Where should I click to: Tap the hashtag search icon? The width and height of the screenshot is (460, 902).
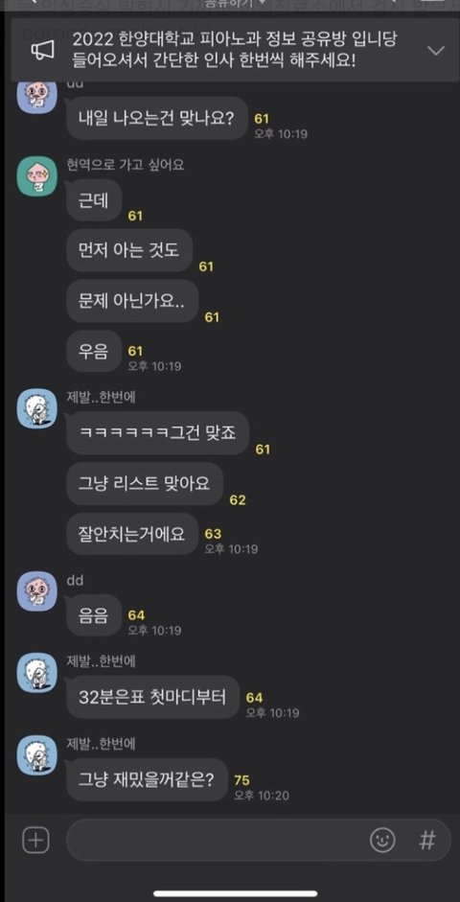click(x=426, y=841)
